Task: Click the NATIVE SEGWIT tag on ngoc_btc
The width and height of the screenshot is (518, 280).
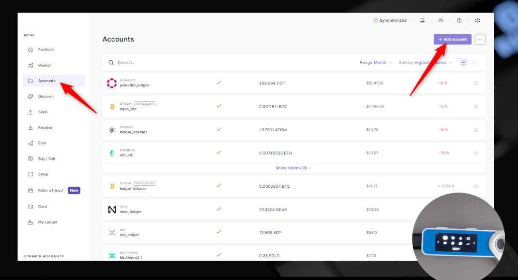Action: [x=145, y=104]
